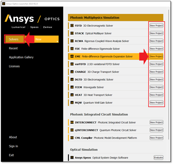Viewport: 173px width, 164px height.
Task: Click the CML Compiler icon
Action: 72,138
